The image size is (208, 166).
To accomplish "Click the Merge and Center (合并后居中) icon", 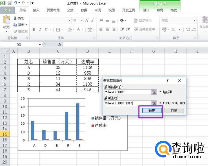I will [x=136, y=30].
